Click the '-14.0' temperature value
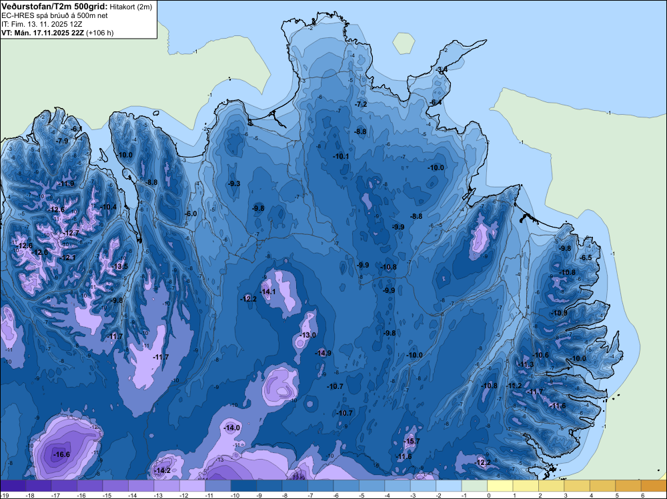Viewport: 667px width, 499px height. [x=232, y=428]
